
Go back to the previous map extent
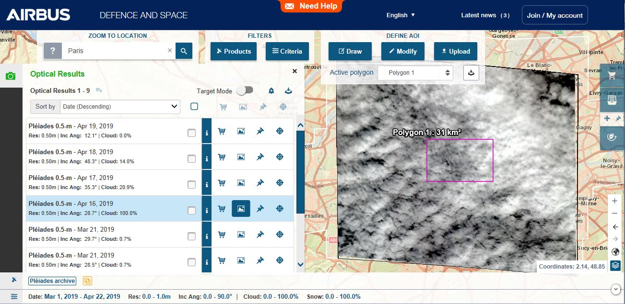tap(615, 226)
